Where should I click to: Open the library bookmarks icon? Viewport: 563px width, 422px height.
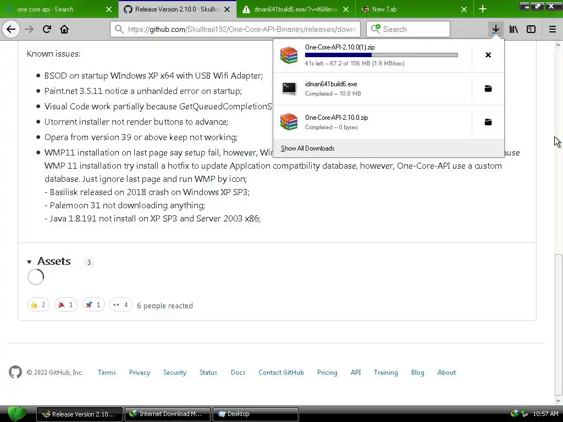point(514,29)
